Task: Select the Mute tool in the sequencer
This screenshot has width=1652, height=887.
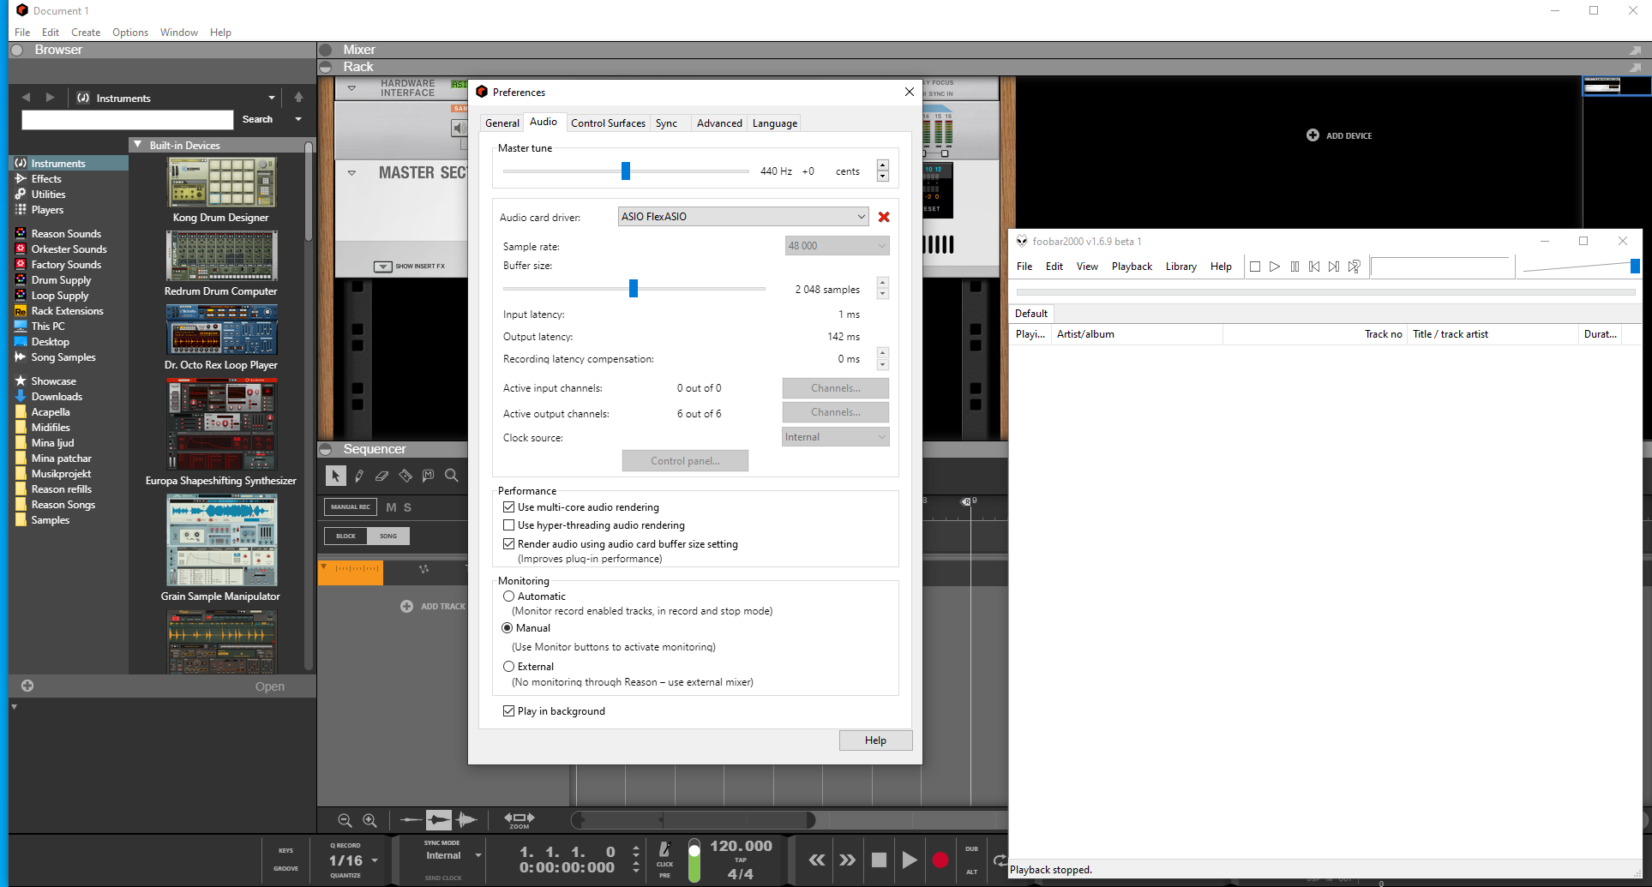Action: click(x=428, y=476)
